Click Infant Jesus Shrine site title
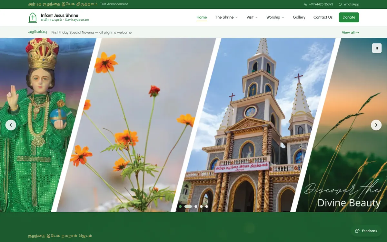Viewport: 387px width, 242px height. [60, 15]
